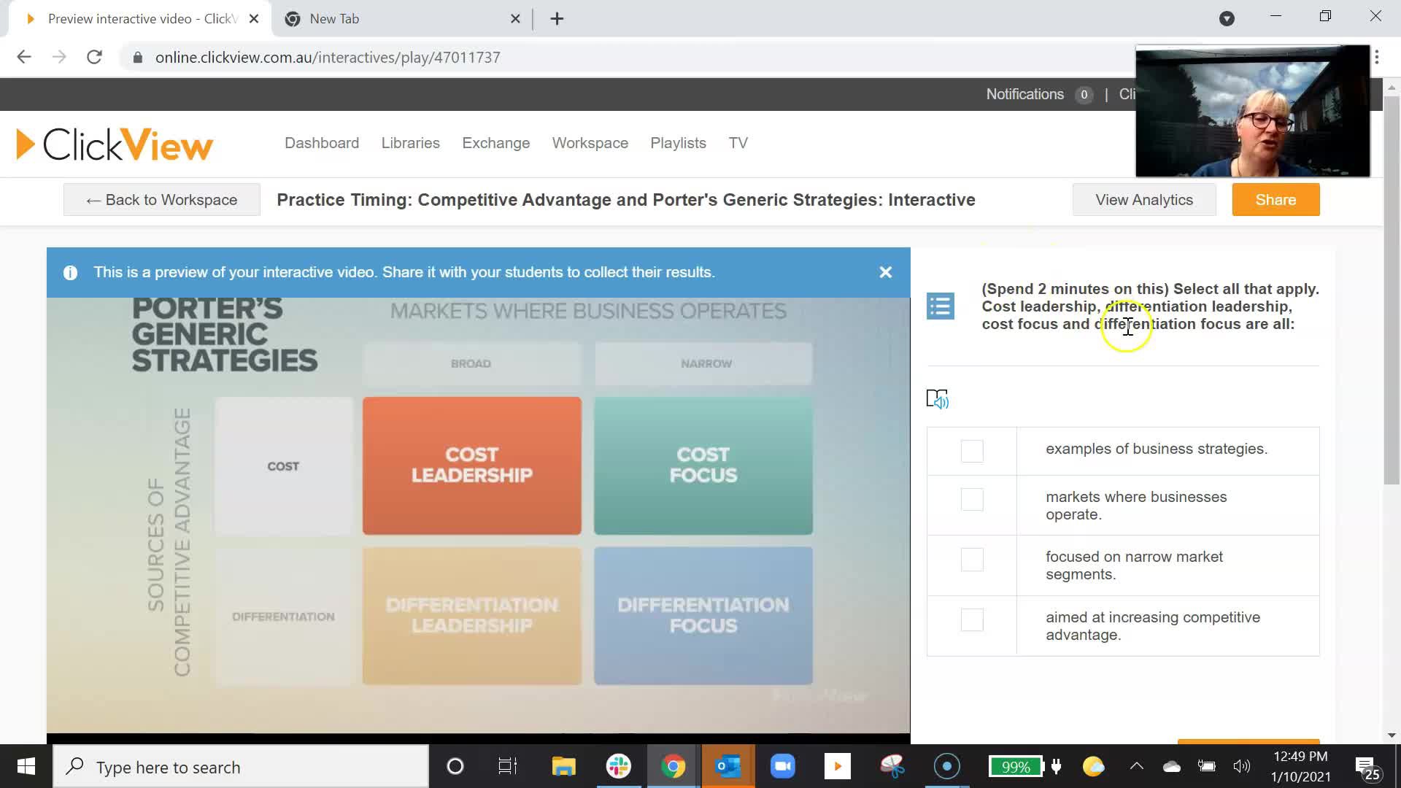
Task: Select 'aimed at increasing competitive advantage' checkbox
Action: pos(972,619)
